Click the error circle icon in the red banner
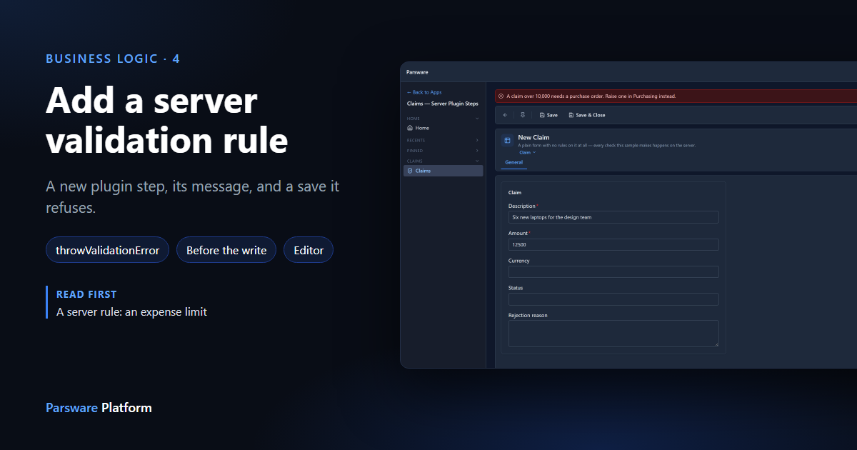857x450 pixels. pos(501,96)
